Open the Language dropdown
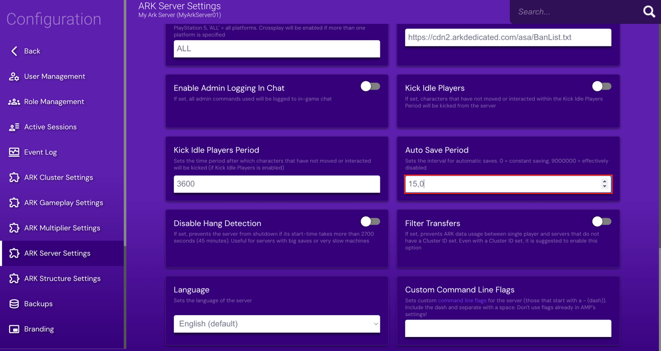Screen dimensions: 661x351 tap(276, 323)
